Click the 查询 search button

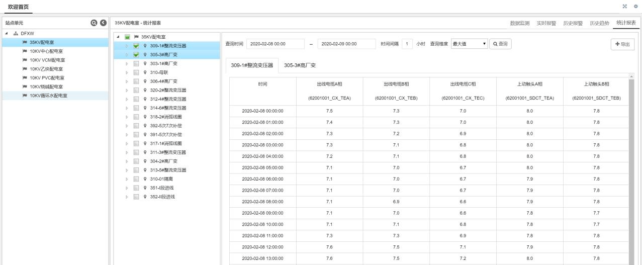coord(501,44)
